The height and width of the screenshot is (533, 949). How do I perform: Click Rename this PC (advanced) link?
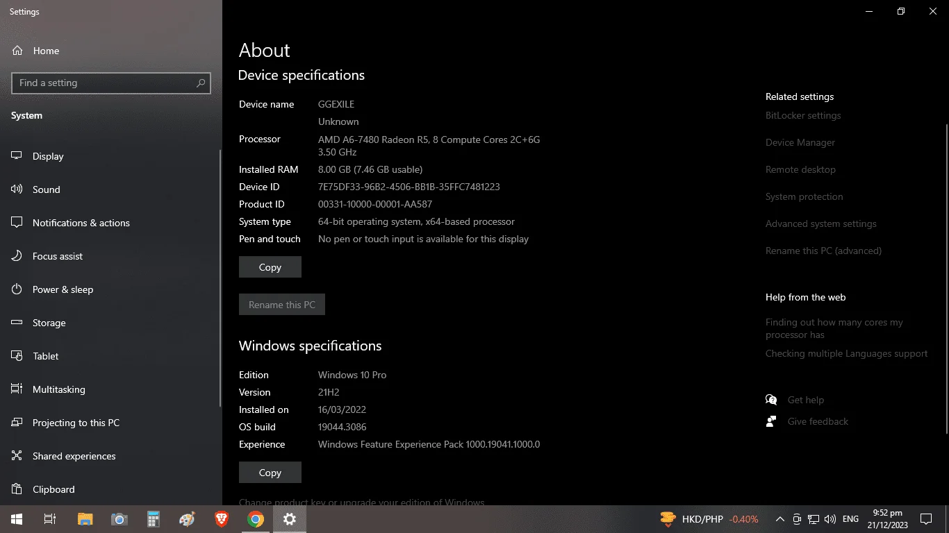tap(823, 251)
